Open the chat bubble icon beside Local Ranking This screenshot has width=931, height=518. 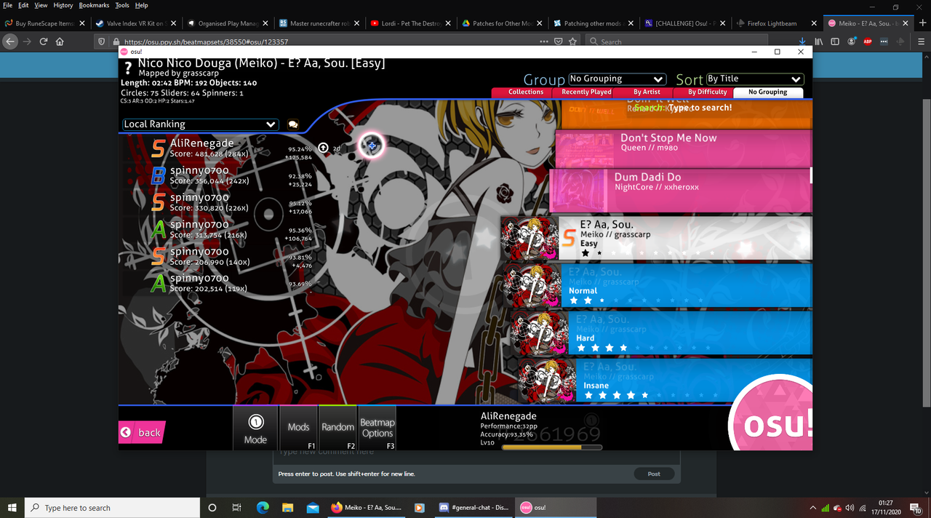point(292,124)
